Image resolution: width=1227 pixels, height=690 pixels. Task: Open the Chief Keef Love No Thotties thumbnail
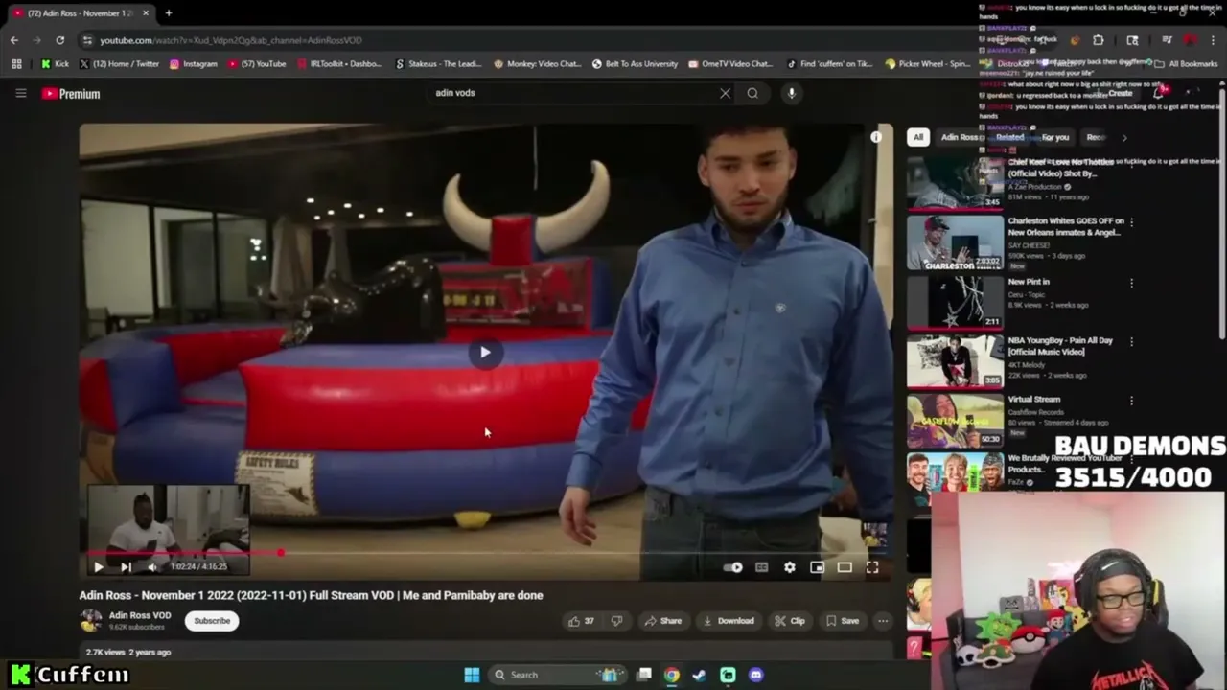[956, 182]
